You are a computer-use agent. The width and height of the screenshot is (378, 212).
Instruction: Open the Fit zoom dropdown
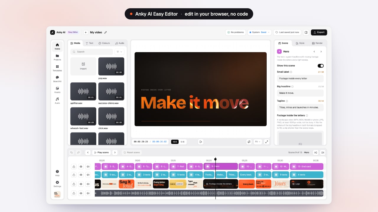coord(258,142)
